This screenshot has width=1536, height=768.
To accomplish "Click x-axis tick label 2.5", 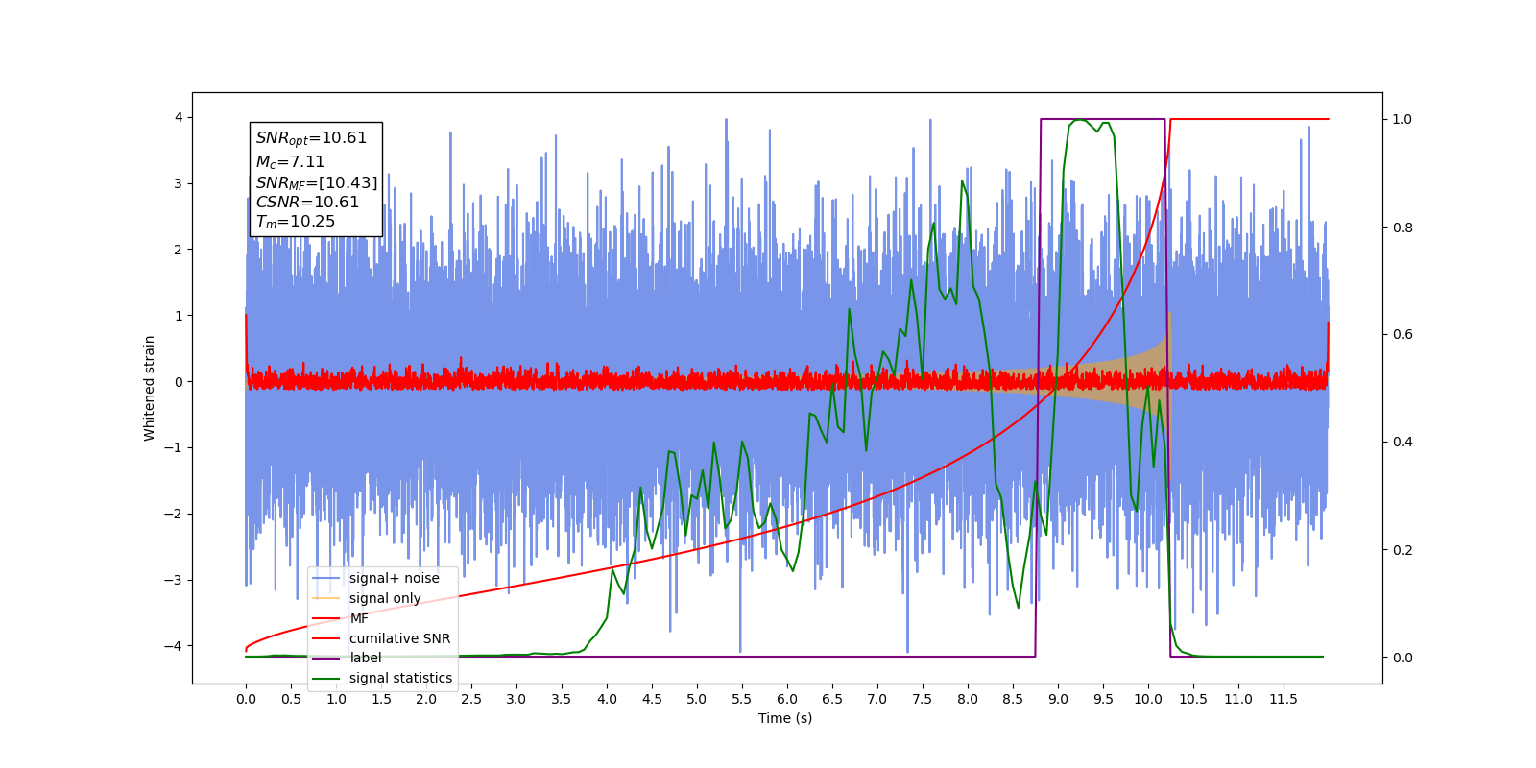I will pos(471,699).
